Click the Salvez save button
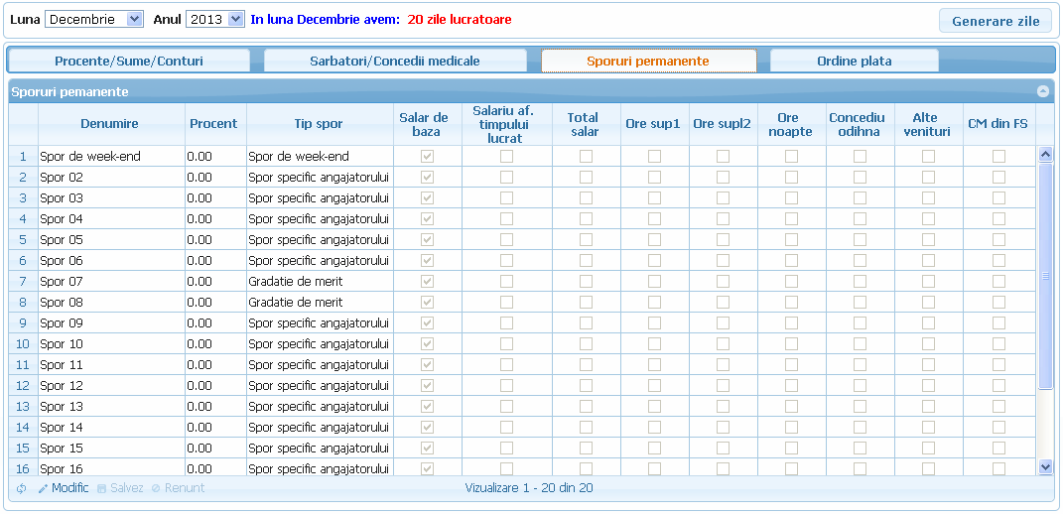Viewport: 1063px width, 514px height. click(x=120, y=488)
